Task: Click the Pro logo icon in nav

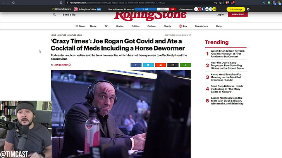Action: coord(181,26)
